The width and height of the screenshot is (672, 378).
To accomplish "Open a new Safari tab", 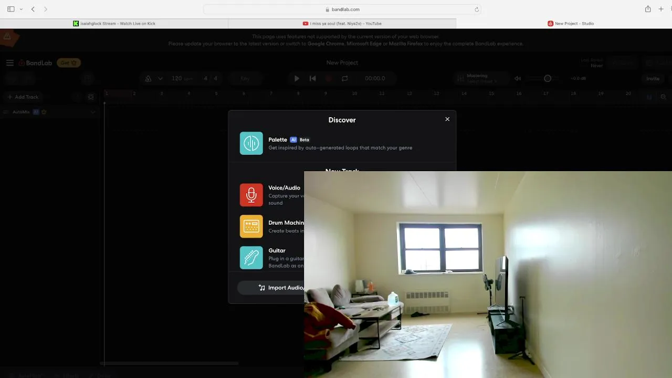I will coord(661,9).
